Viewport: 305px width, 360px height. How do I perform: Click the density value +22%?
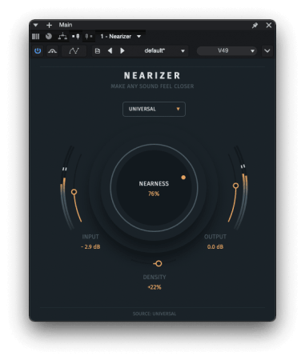[x=155, y=287]
